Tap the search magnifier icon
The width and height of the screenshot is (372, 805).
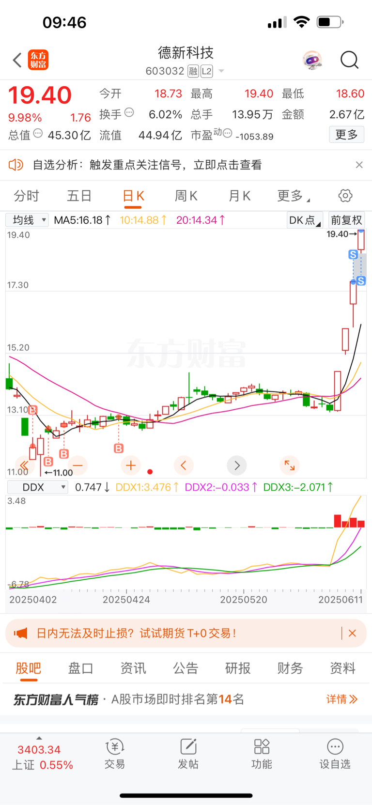click(x=349, y=60)
